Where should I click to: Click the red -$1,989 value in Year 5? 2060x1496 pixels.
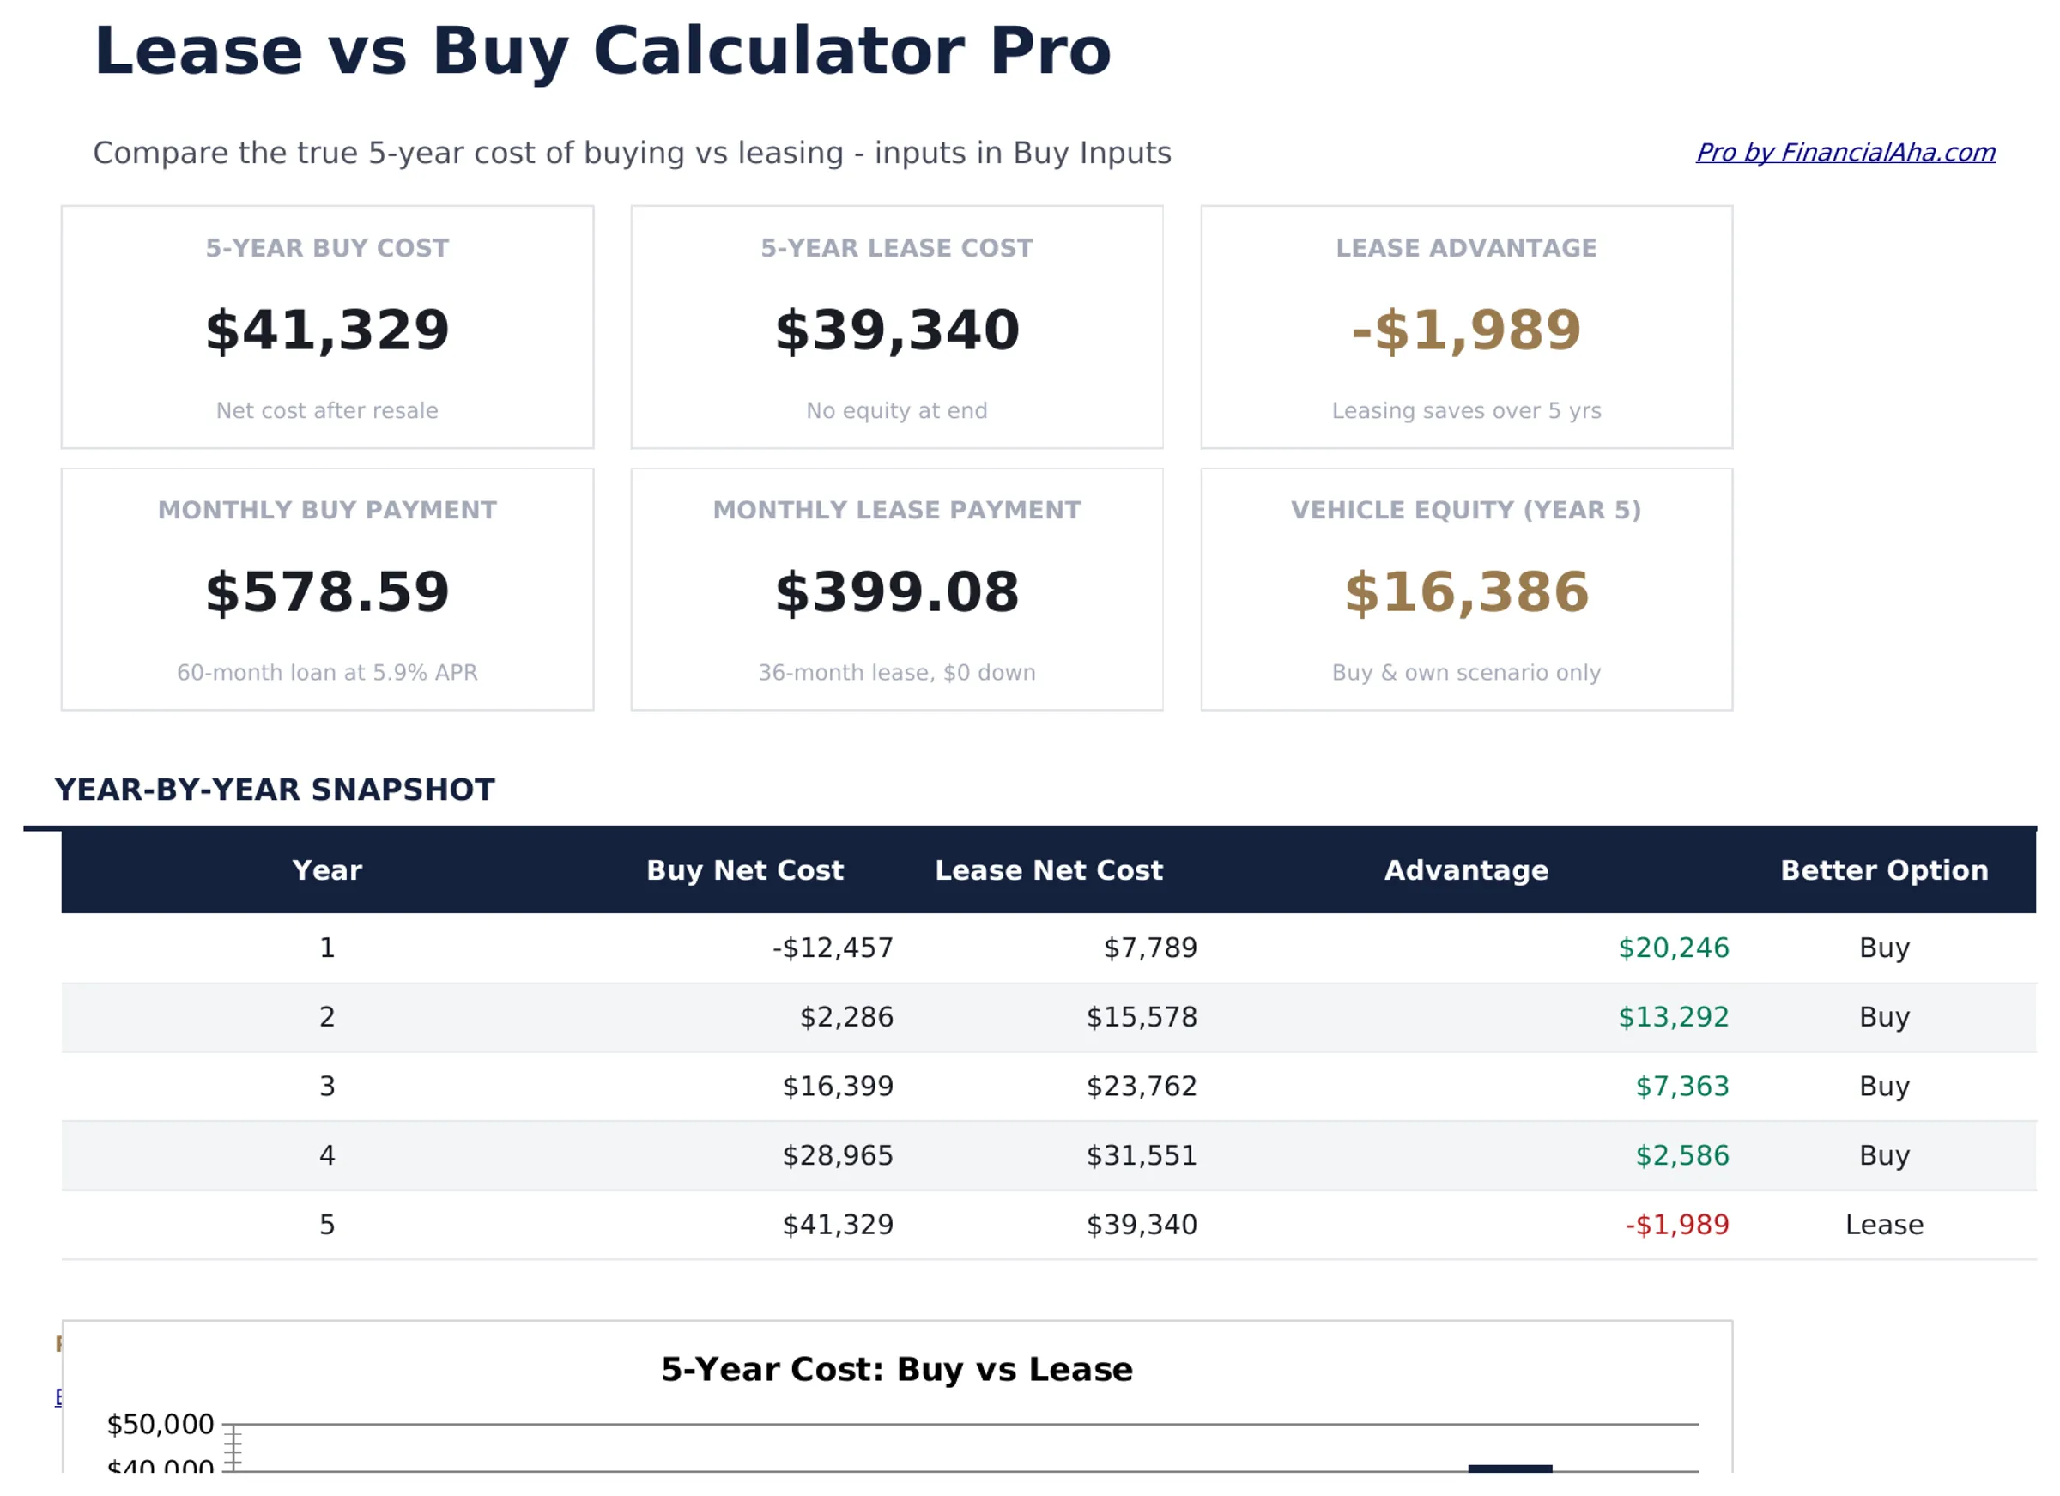pos(1675,1224)
